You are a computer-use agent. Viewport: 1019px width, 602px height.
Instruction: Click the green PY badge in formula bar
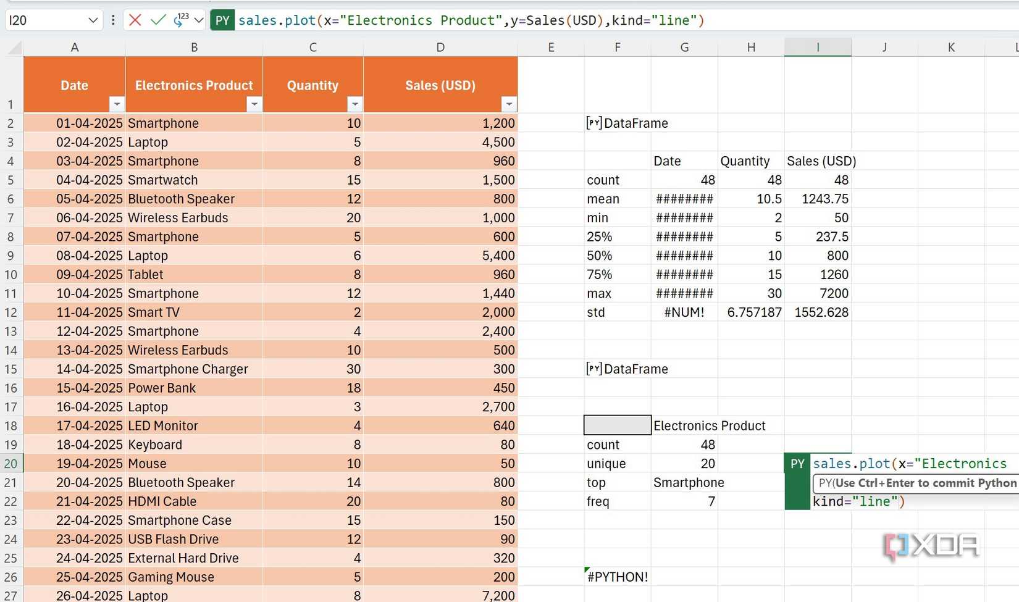[222, 20]
